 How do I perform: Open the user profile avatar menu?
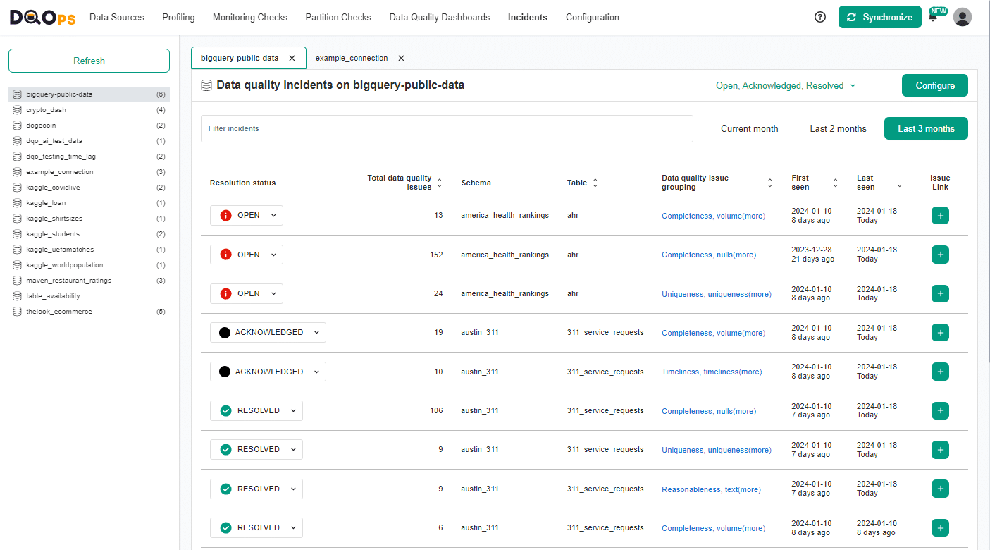[963, 16]
